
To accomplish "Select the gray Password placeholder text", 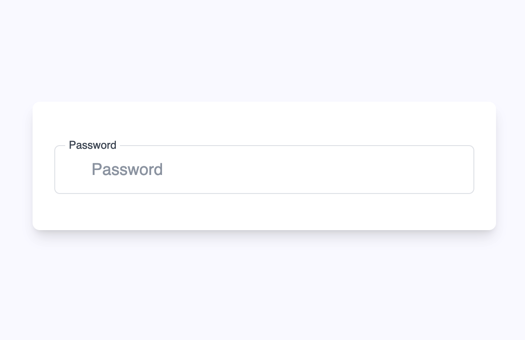I will point(127,170).
